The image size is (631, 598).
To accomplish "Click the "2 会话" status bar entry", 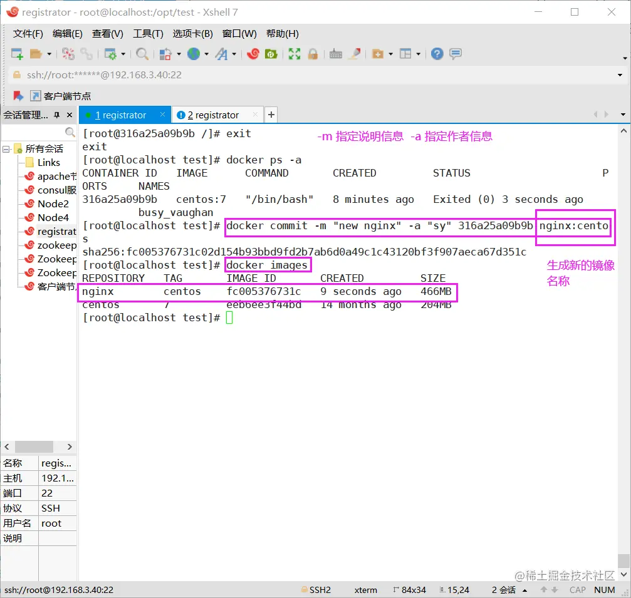I will point(503,590).
